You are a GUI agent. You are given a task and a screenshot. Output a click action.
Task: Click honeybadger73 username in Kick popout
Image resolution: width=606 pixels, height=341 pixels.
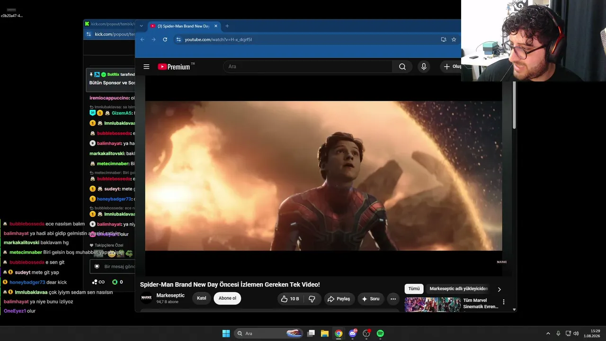pos(115,199)
